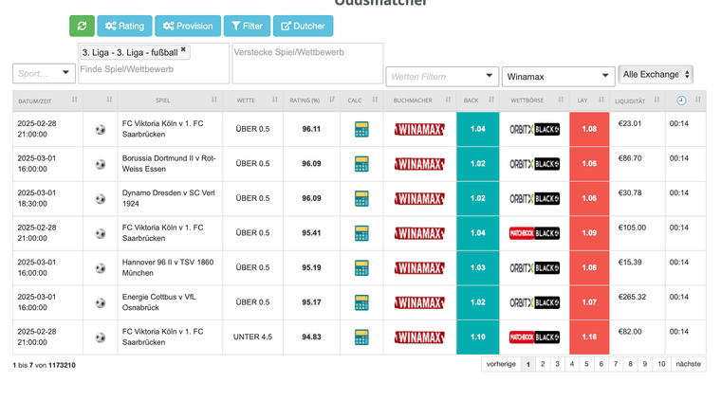Go to results page 10
721x401 pixels.
point(661,364)
